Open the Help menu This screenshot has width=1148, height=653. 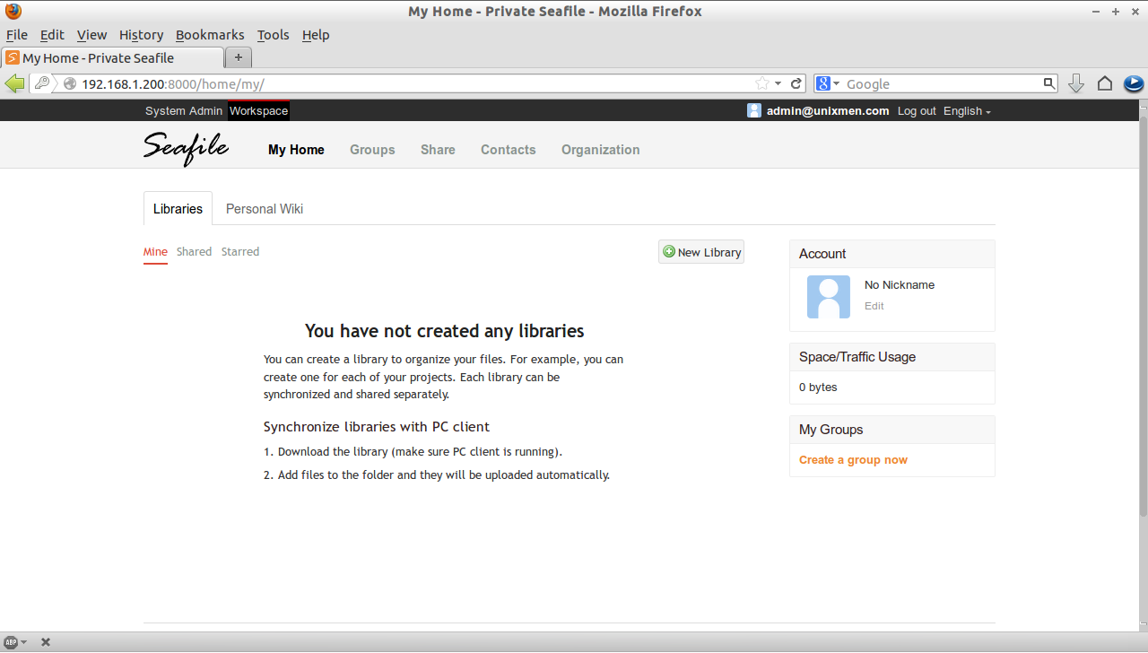tap(316, 35)
